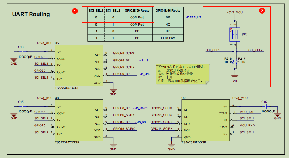Click the blue "- DEFAULT" label
The image size is (289, 158).
[x=193, y=17]
